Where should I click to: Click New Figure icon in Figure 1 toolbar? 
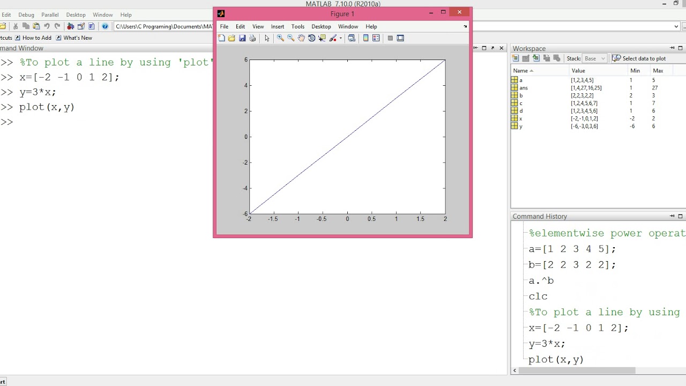pyautogui.click(x=221, y=38)
